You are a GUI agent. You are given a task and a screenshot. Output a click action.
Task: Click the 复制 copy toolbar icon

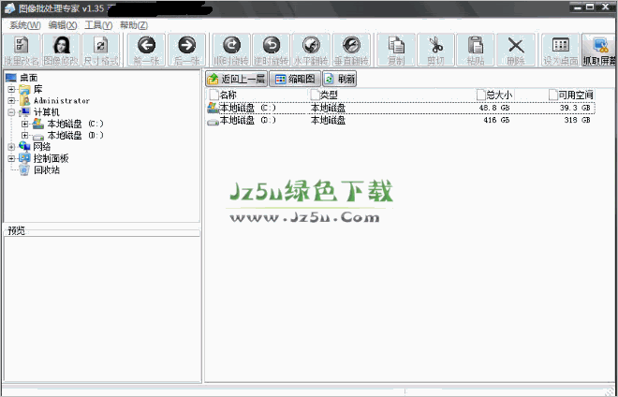click(x=396, y=50)
